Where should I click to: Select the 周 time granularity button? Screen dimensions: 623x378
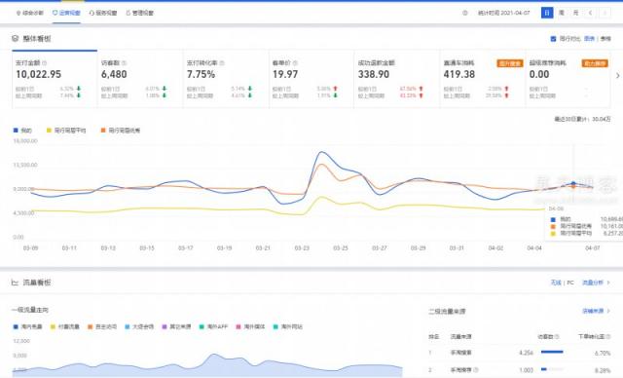[562, 13]
